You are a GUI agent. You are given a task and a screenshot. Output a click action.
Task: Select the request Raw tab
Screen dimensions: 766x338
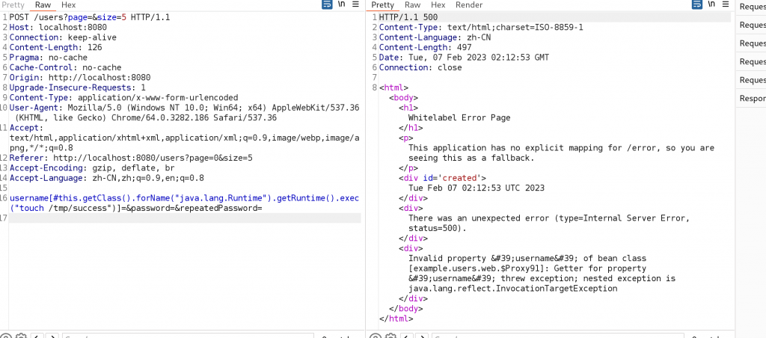click(43, 5)
